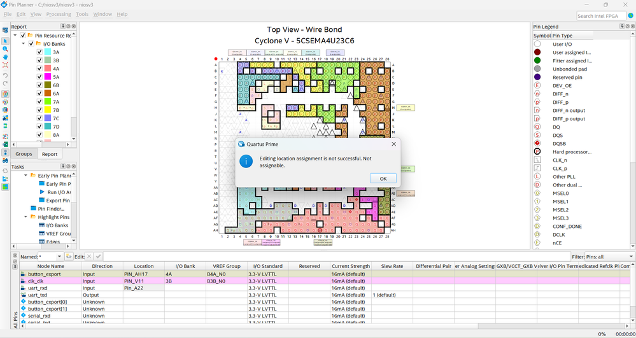Float the Report panel window
The image size is (636, 338).
(69, 26)
